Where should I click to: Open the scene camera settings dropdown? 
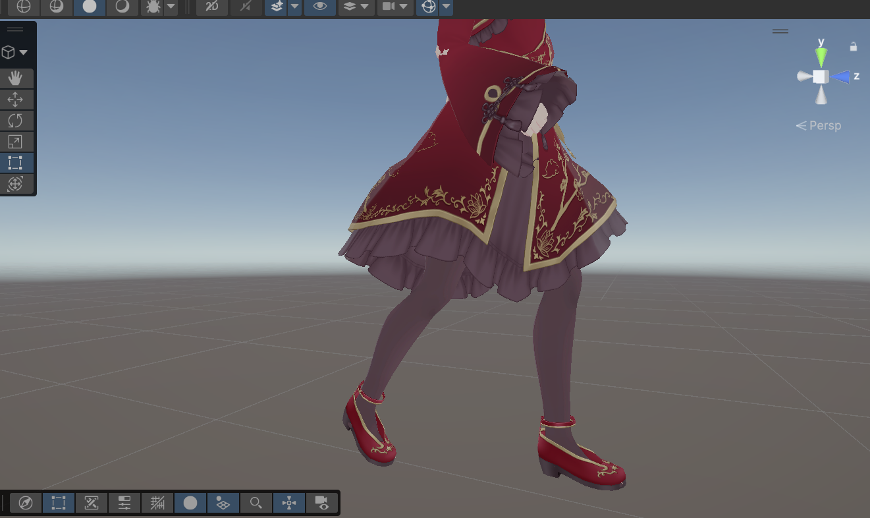(395, 7)
